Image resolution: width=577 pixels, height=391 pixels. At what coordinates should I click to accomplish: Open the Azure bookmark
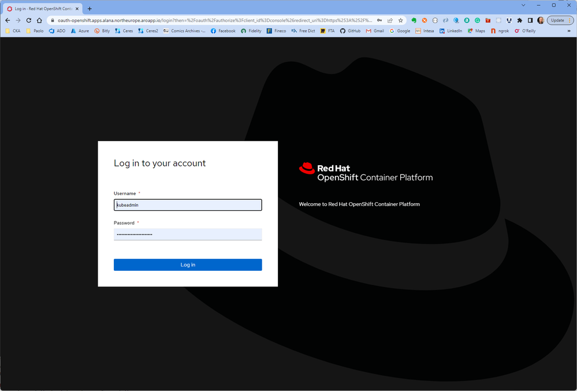80,31
